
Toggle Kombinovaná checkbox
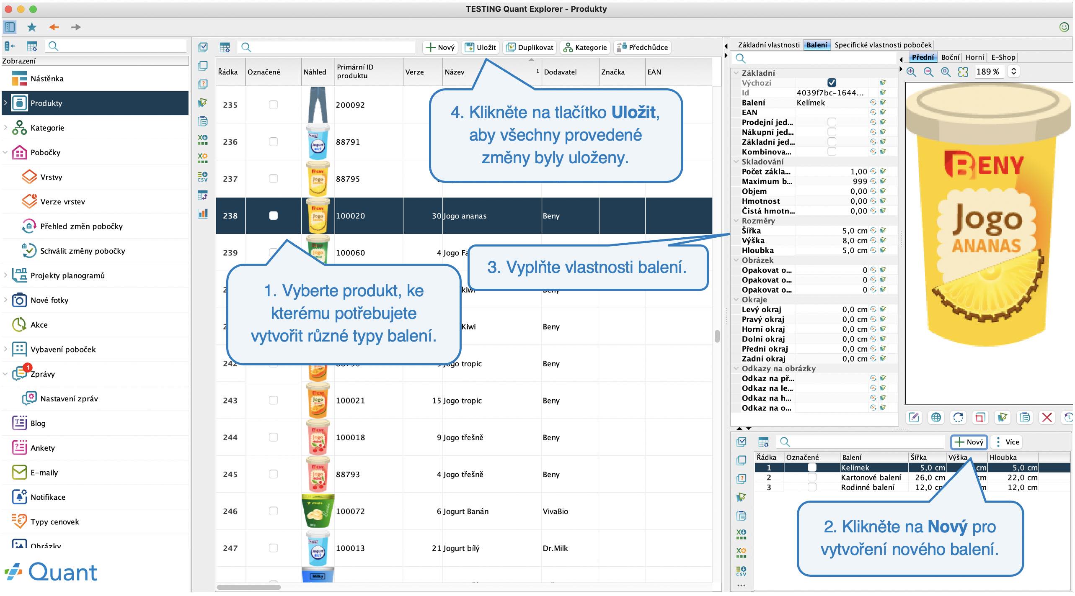coord(832,152)
